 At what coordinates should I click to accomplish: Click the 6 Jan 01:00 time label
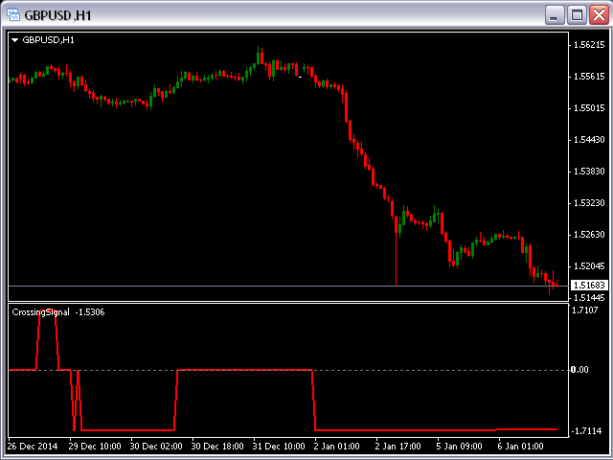pos(520,447)
